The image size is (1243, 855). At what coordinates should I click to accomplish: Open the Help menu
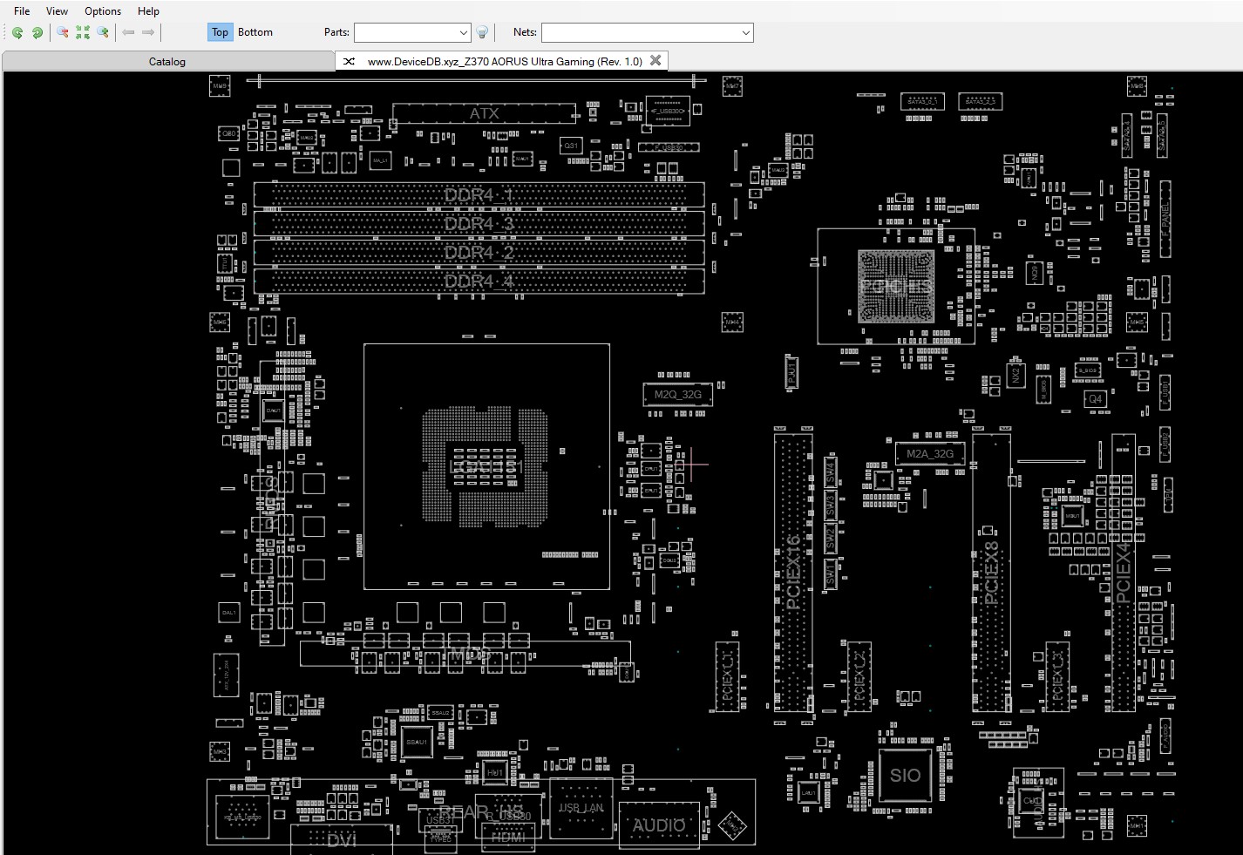[x=149, y=11]
